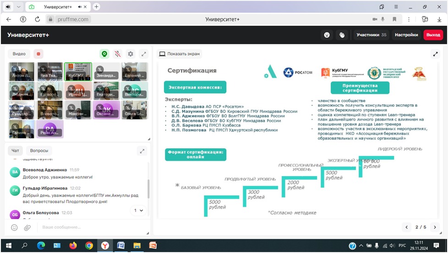Click the emoji reaction icon in header
The image size is (448, 253).
[327, 35]
